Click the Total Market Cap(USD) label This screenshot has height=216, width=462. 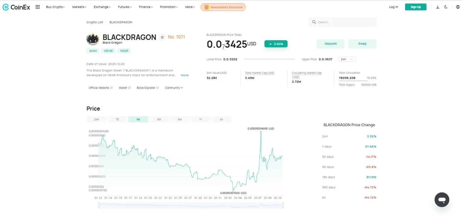[x=260, y=73]
